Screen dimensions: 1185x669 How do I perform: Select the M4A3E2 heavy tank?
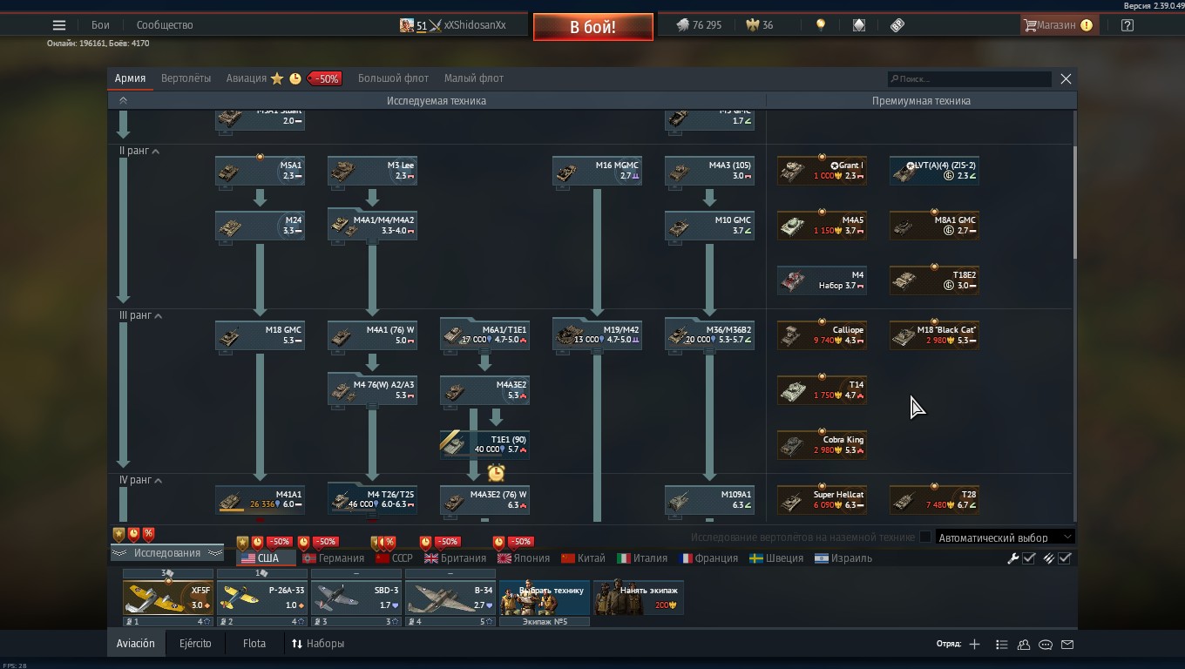pyautogui.click(x=484, y=390)
